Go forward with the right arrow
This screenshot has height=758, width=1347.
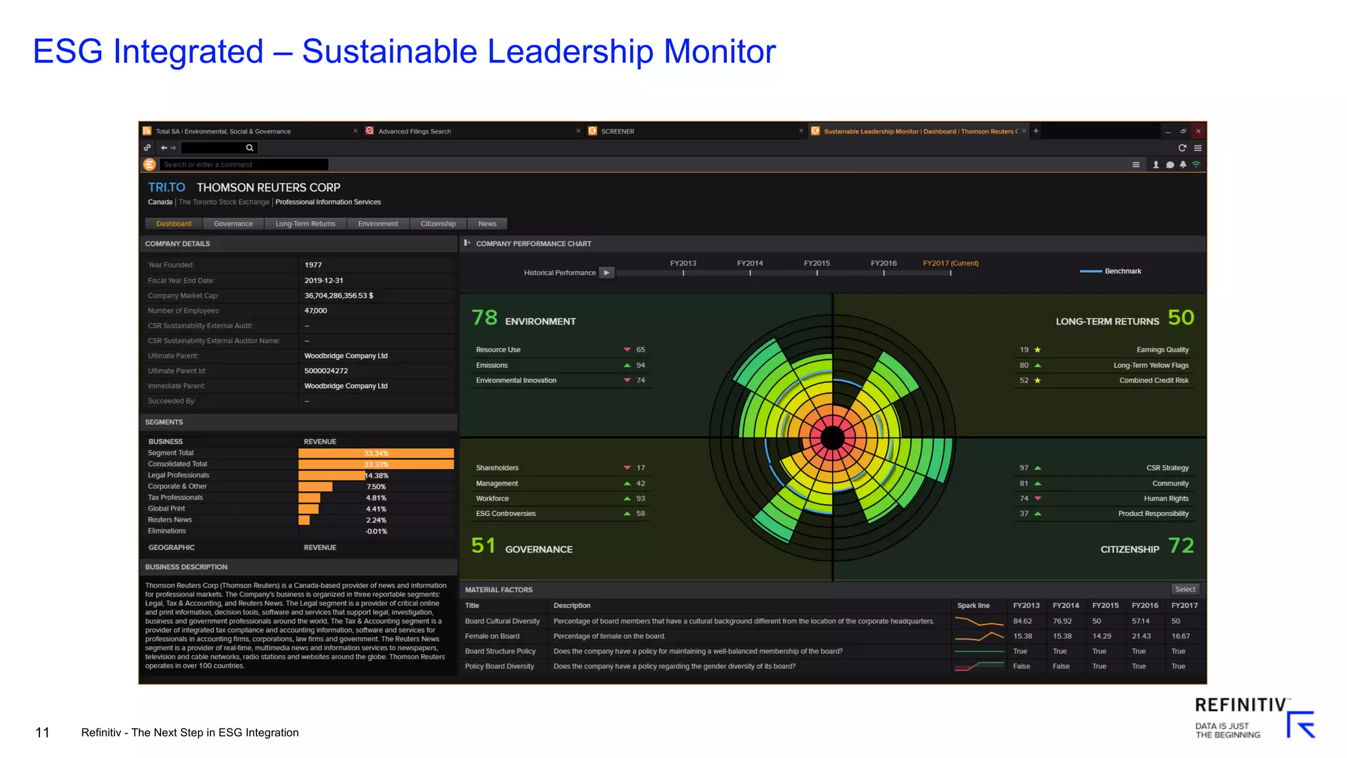tap(174, 148)
